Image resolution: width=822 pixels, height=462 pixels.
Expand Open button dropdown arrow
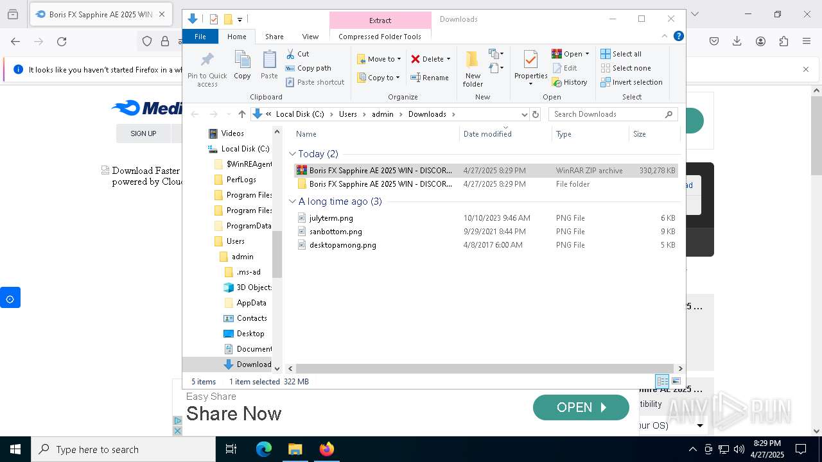coord(587,54)
